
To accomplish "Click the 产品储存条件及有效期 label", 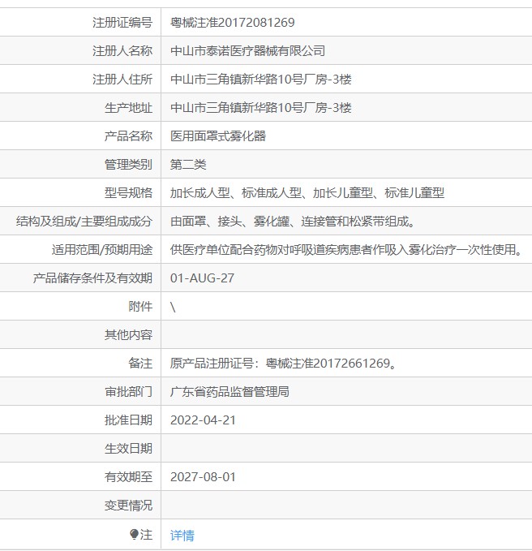I will point(92,278).
